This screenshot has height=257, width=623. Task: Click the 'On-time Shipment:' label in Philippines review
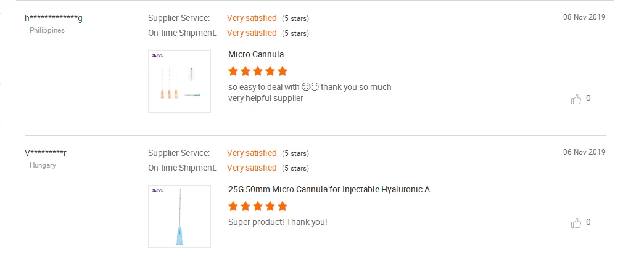coord(182,33)
